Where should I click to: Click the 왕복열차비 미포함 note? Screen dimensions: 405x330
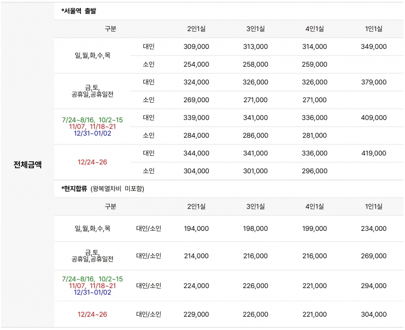pos(117,188)
